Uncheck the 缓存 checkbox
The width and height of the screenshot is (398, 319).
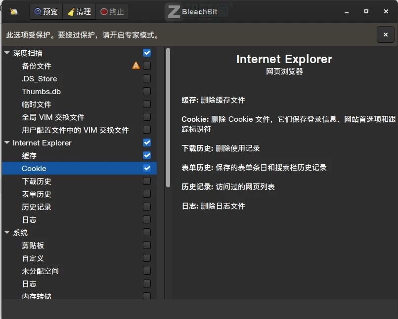[147, 155]
